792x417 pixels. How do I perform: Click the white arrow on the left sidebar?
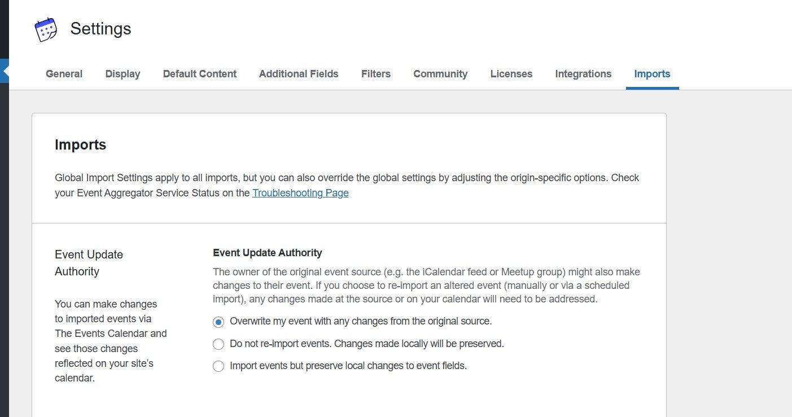point(5,71)
